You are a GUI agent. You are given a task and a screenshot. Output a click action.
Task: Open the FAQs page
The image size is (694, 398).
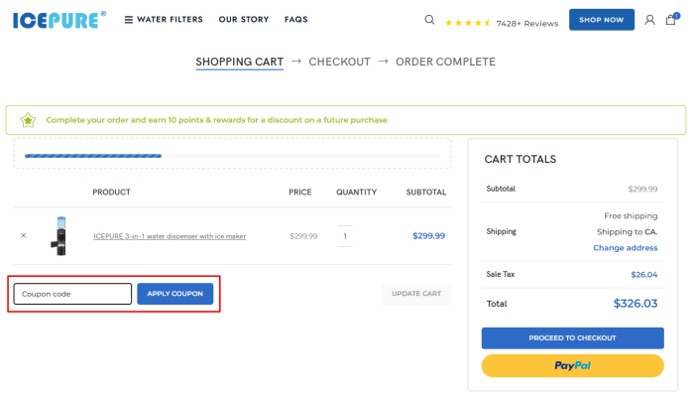coord(295,20)
